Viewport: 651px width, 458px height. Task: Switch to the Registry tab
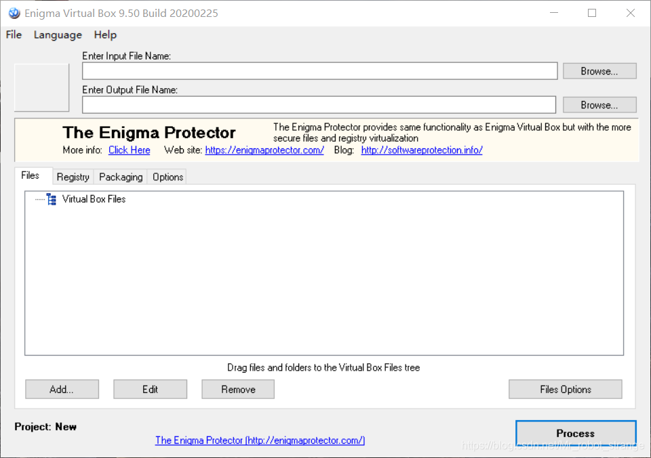[73, 177]
